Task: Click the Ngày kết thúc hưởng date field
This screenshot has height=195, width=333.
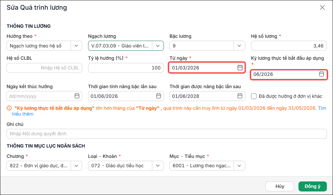Action: 45,96
